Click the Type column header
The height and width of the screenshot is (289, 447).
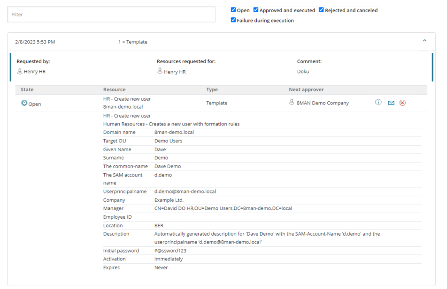pyautogui.click(x=212, y=89)
